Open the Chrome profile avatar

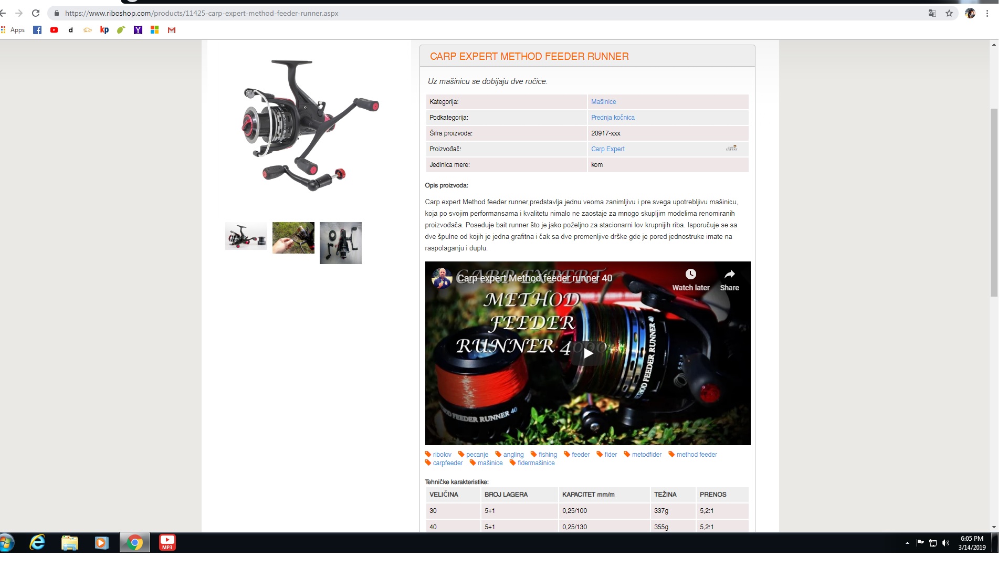click(970, 13)
